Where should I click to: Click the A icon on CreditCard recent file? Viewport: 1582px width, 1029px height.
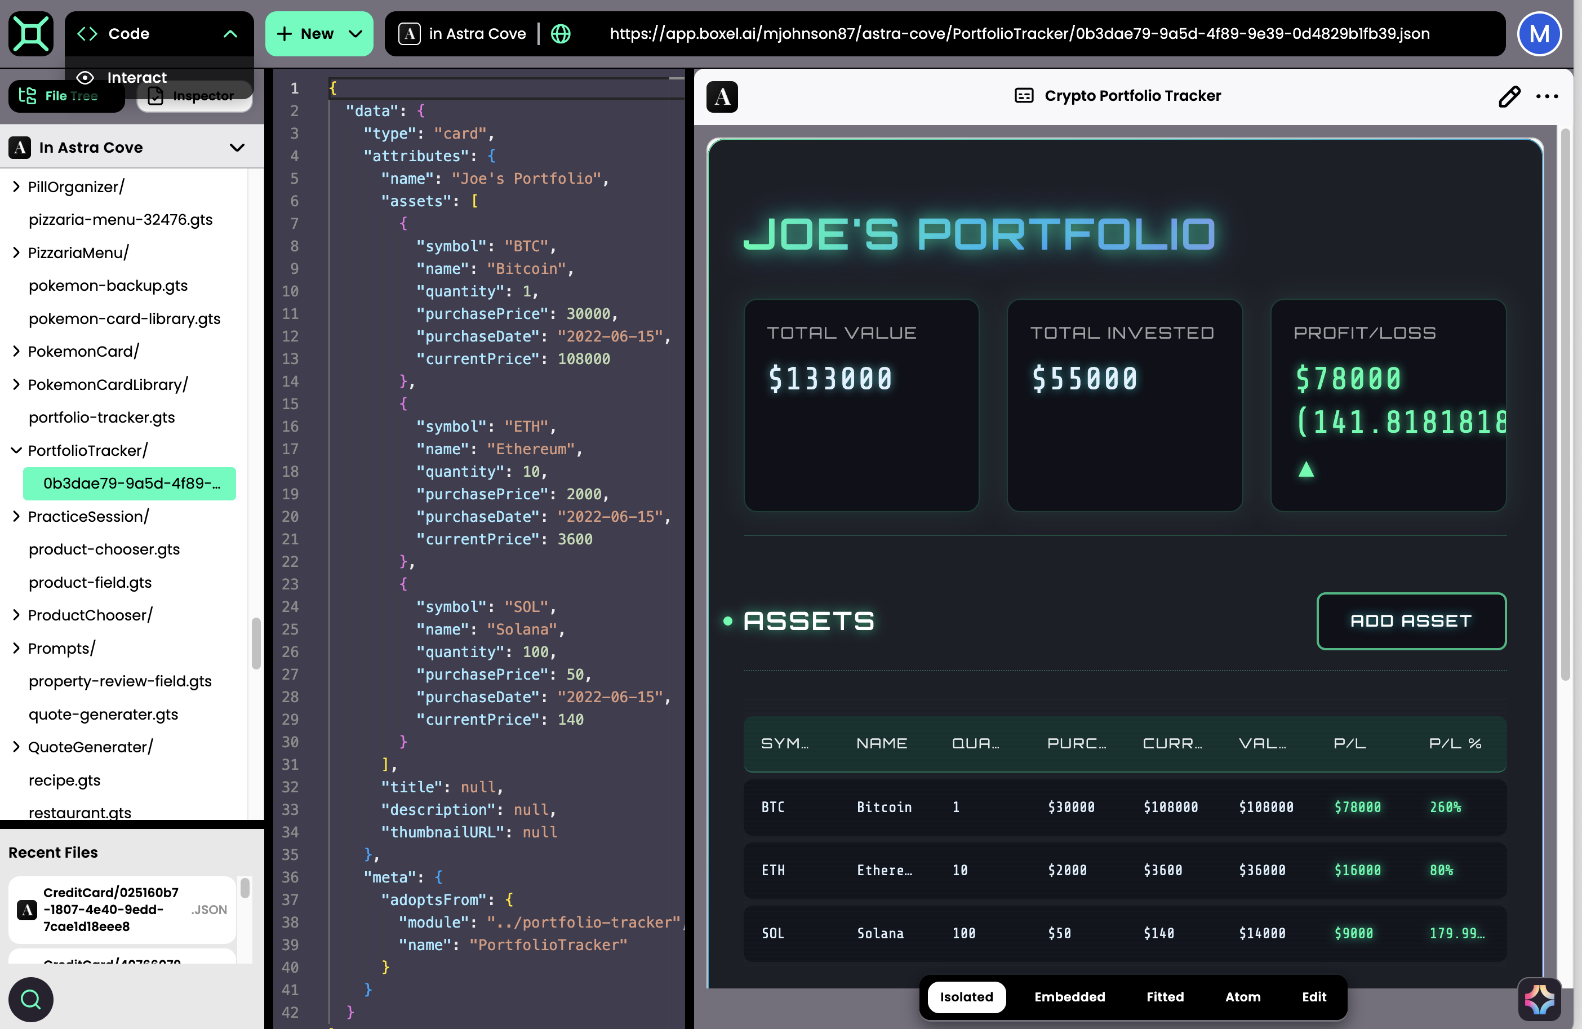point(26,910)
